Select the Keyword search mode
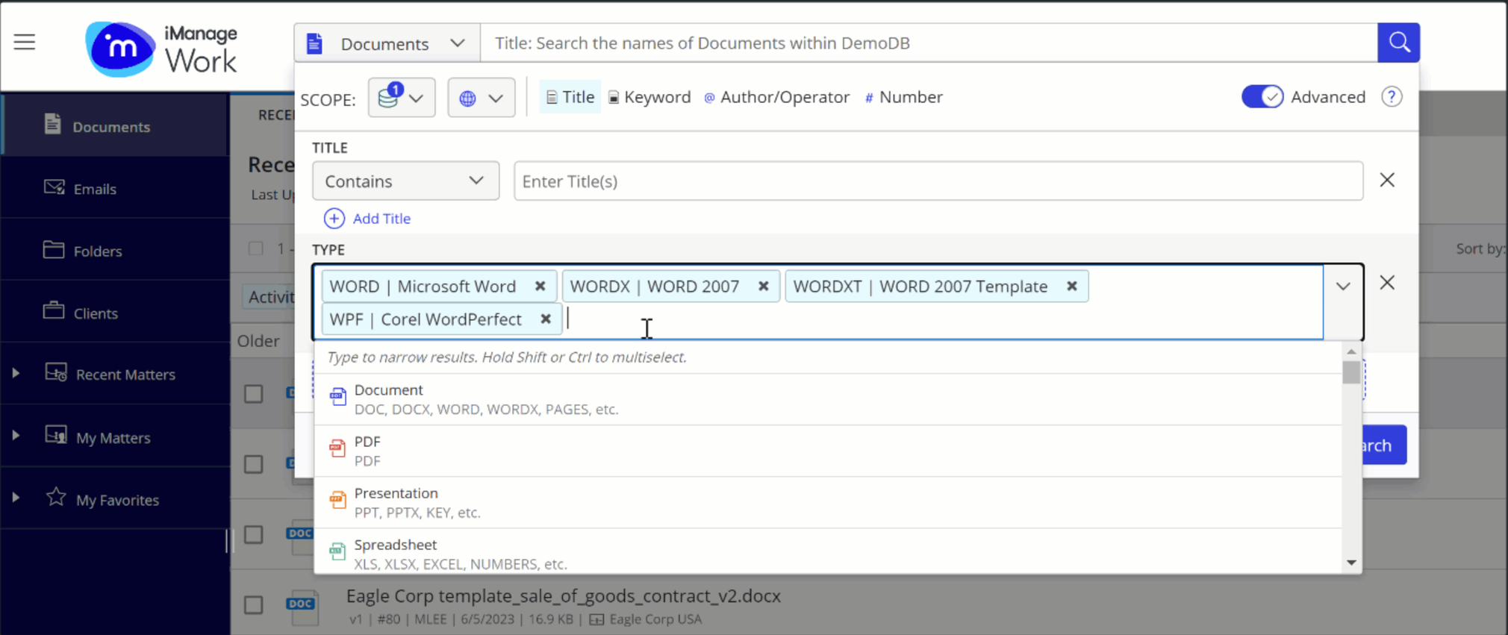This screenshot has height=635, width=1508. 649,97
